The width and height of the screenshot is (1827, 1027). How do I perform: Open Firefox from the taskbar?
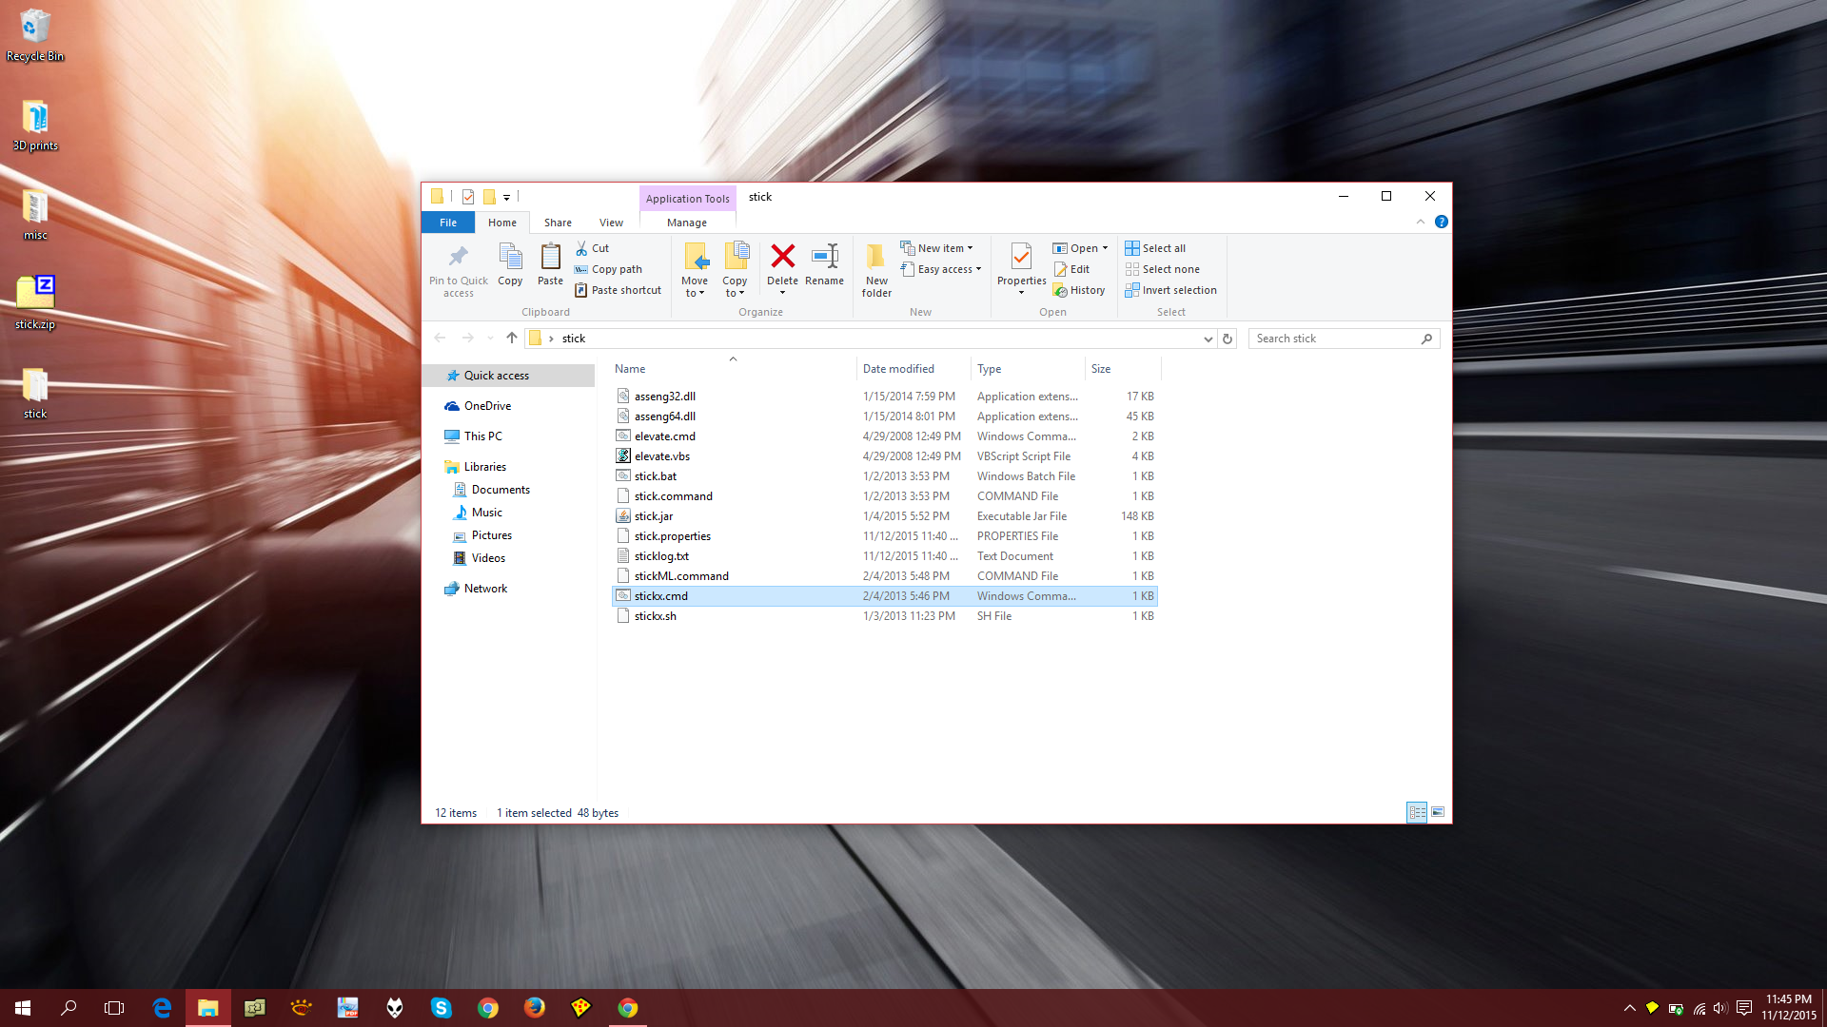click(534, 1007)
